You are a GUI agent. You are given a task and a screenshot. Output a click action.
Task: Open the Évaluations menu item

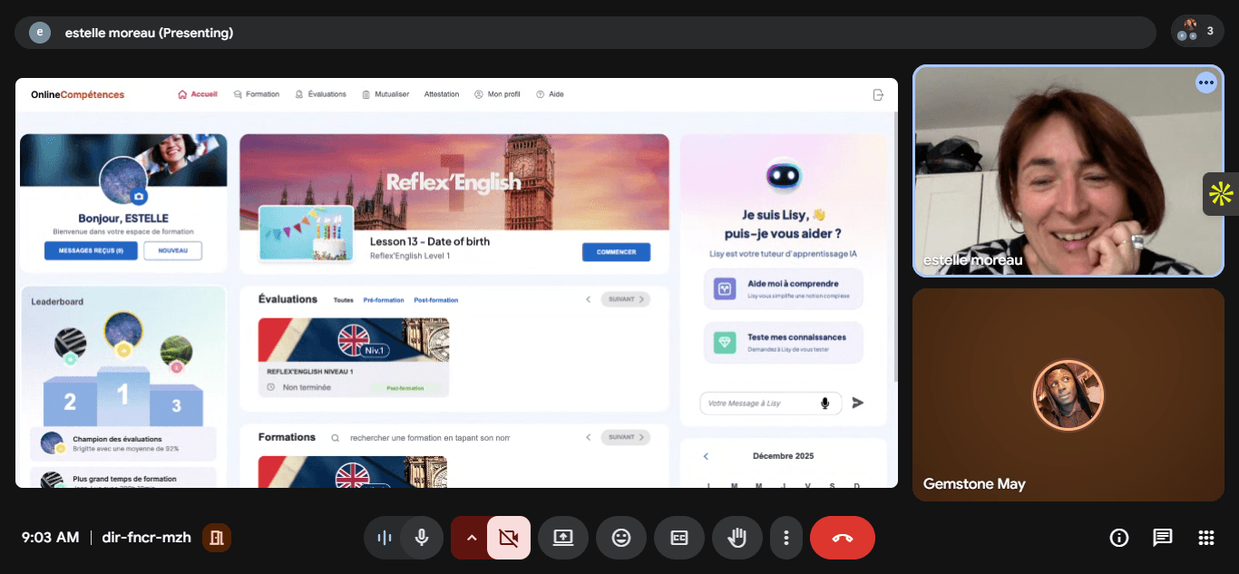pos(321,94)
